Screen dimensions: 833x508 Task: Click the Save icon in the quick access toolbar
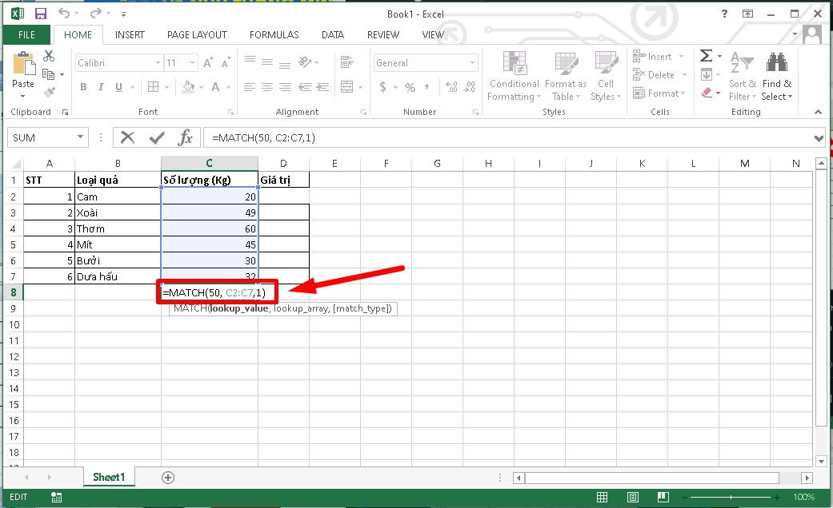click(40, 14)
